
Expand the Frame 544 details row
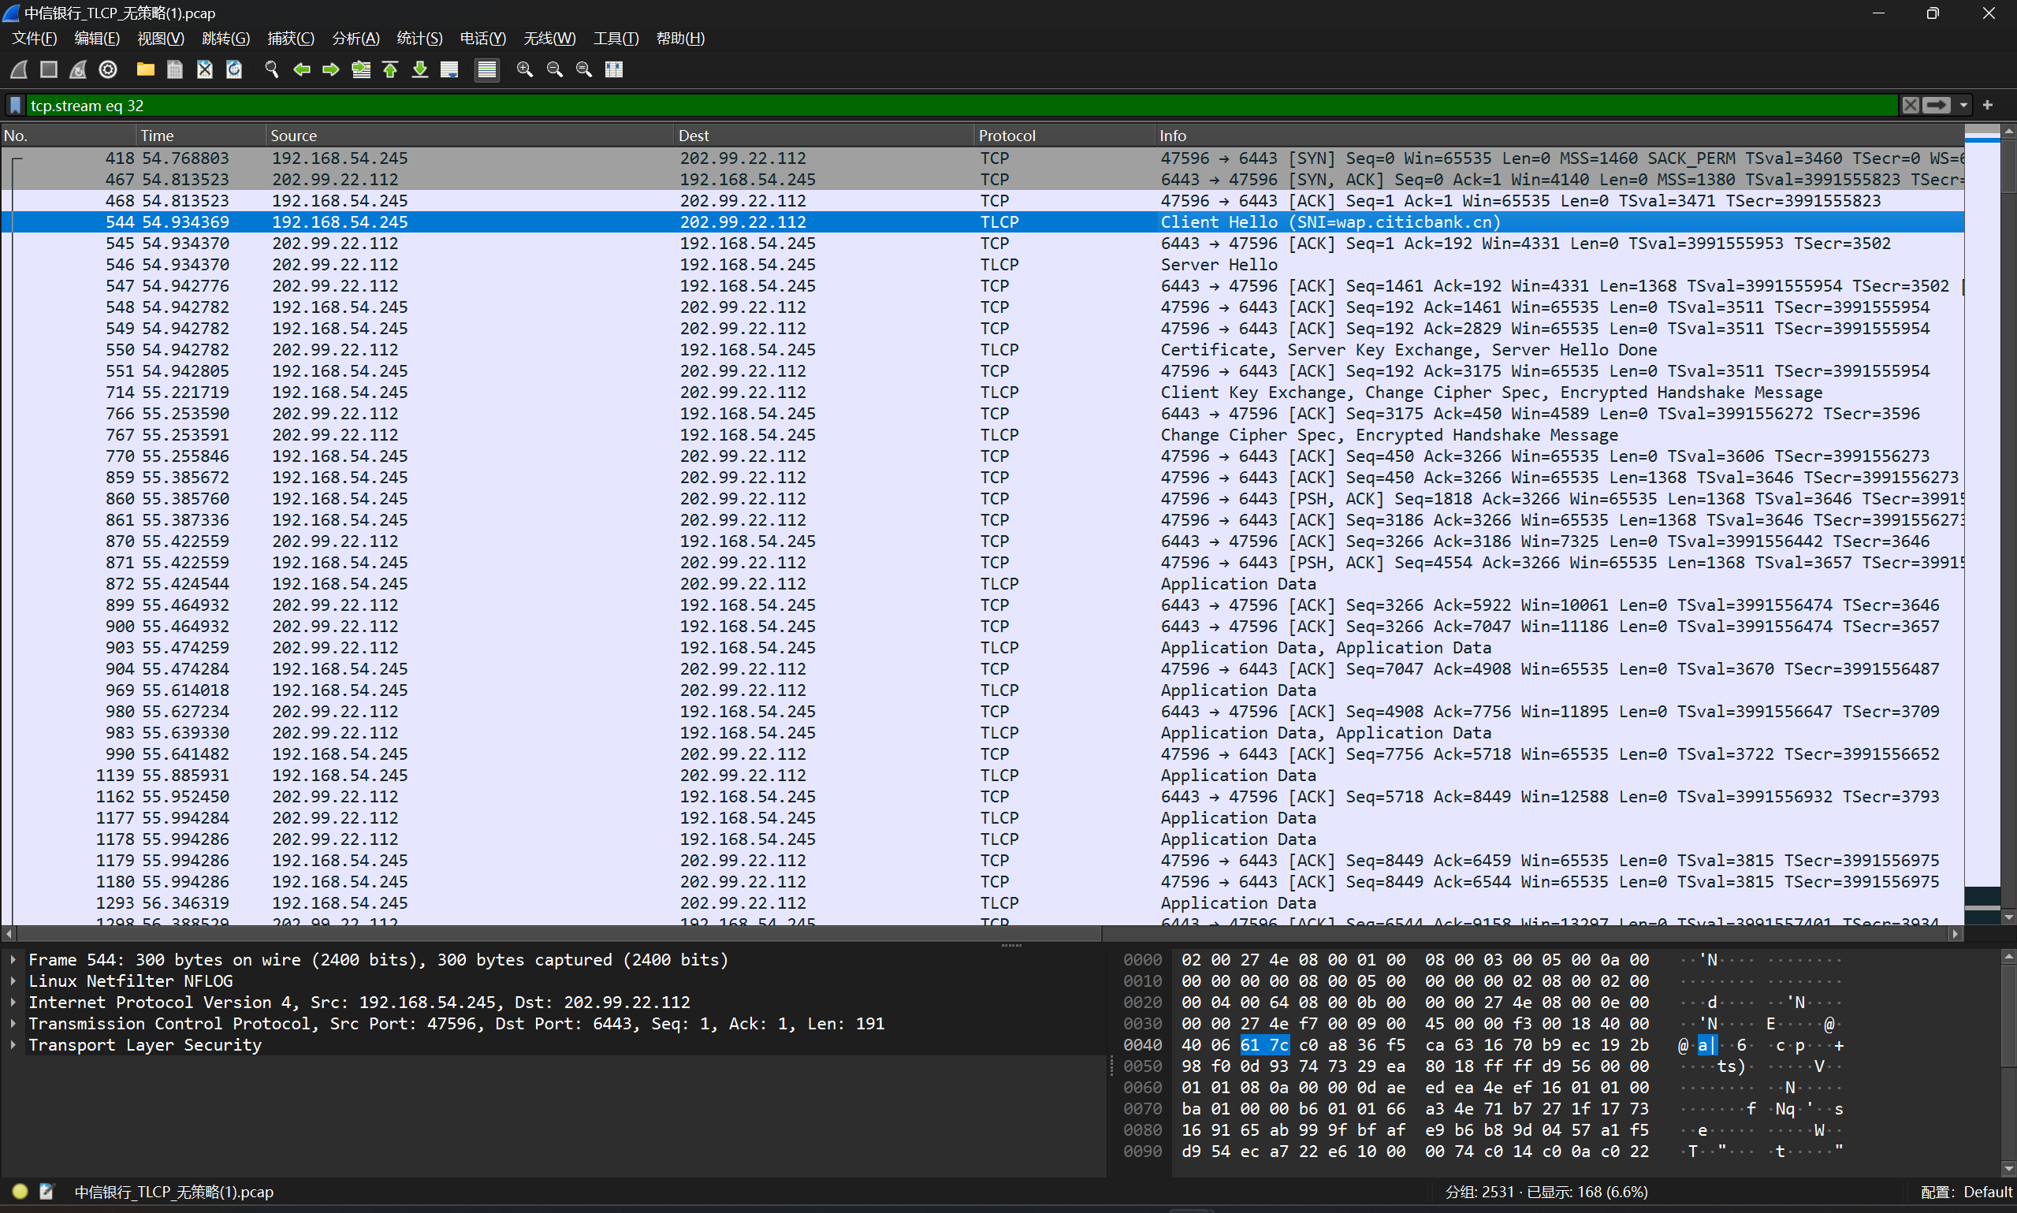click(x=13, y=960)
